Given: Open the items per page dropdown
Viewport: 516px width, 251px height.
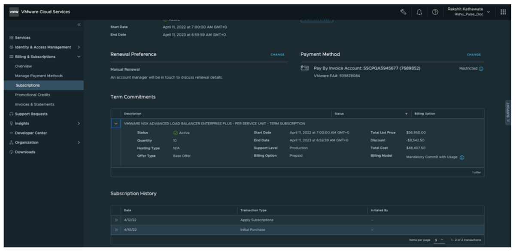Looking at the screenshot, I should click(438, 240).
